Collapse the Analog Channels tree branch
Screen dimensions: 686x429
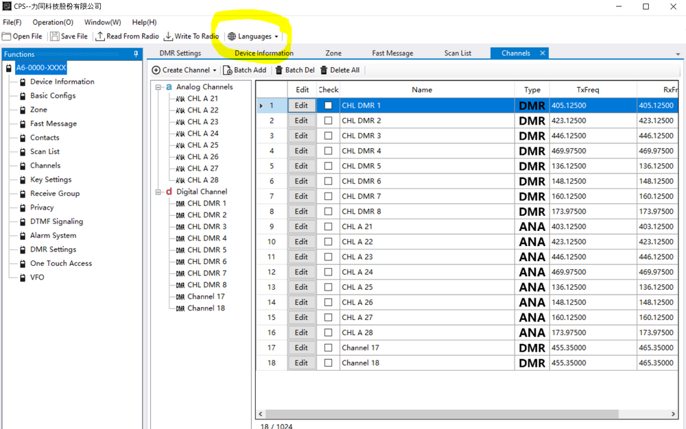point(160,86)
